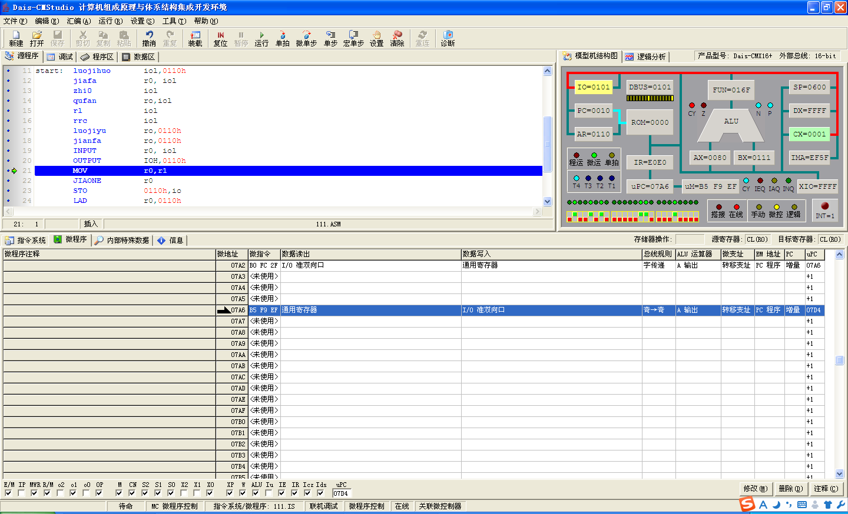Click the 程序区 (Program area) tab
The height and width of the screenshot is (514, 848).
(x=97, y=57)
